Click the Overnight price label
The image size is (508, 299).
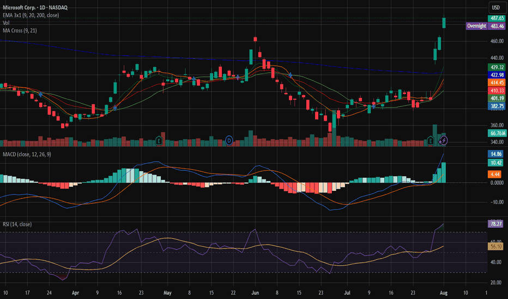(476, 26)
